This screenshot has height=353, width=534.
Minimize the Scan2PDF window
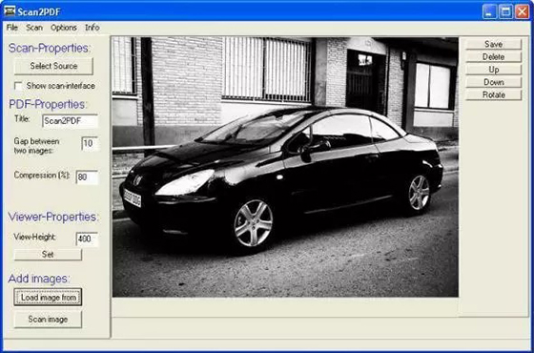[x=489, y=11]
